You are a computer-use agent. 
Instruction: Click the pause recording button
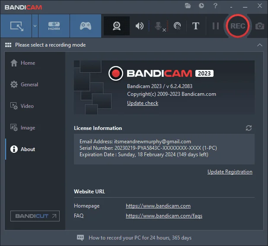216,26
